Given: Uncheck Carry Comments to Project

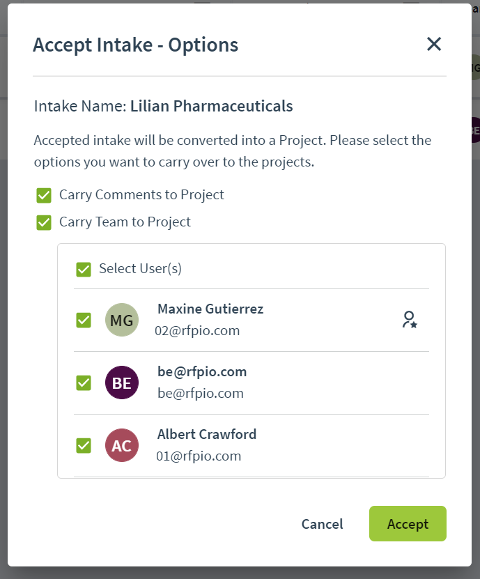Looking at the screenshot, I should click(x=44, y=195).
